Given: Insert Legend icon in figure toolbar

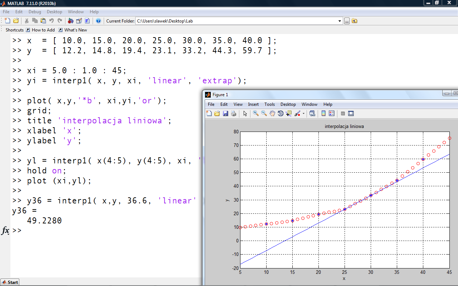Looking at the screenshot, I should coord(332,113).
